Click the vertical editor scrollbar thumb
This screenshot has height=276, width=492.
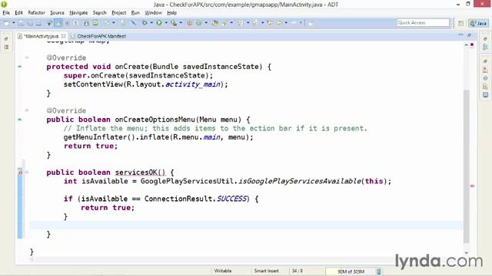467,166
